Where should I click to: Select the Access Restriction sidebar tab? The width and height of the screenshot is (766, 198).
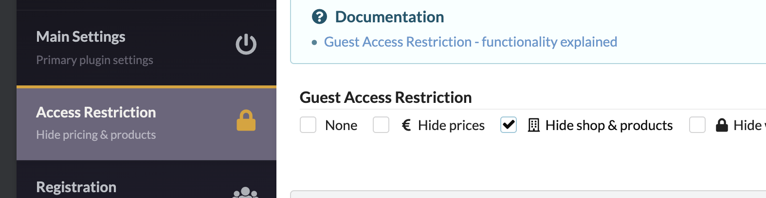146,123
